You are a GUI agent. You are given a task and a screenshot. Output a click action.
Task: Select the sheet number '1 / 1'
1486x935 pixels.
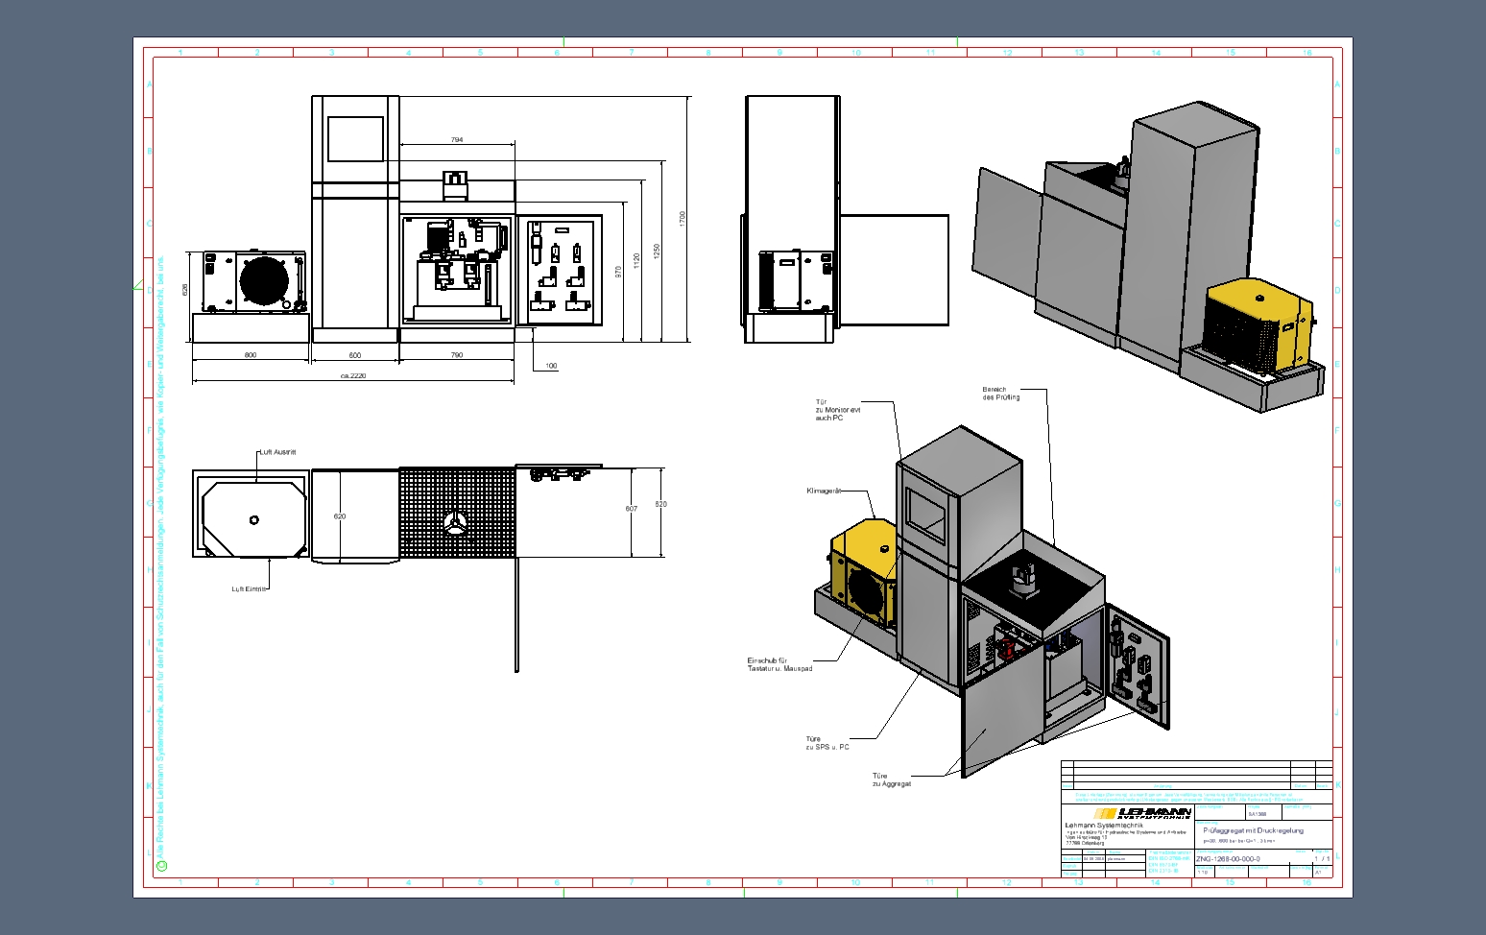click(1322, 858)
